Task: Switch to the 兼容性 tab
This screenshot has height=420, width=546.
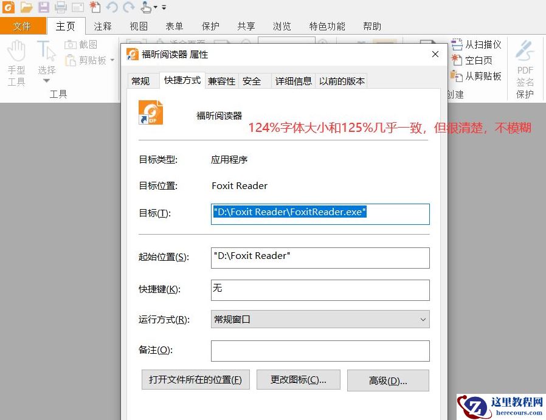Action: (x=221, y=80)
